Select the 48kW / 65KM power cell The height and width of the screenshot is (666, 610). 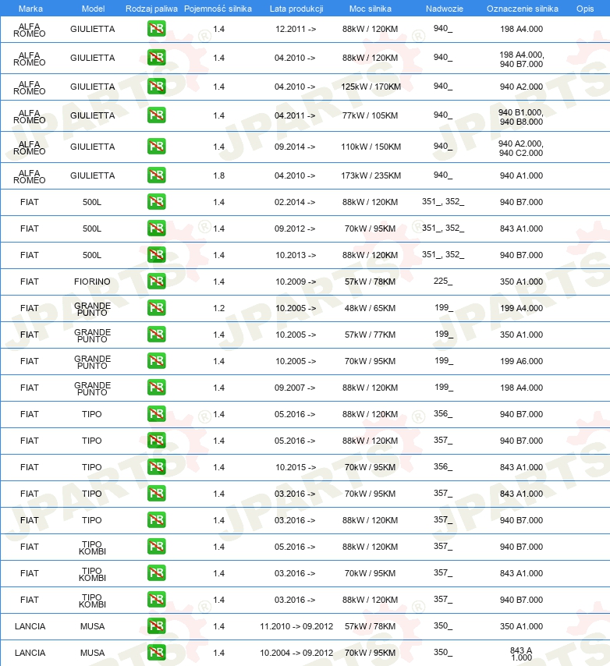pyautogui.click(x=370, y=308)
